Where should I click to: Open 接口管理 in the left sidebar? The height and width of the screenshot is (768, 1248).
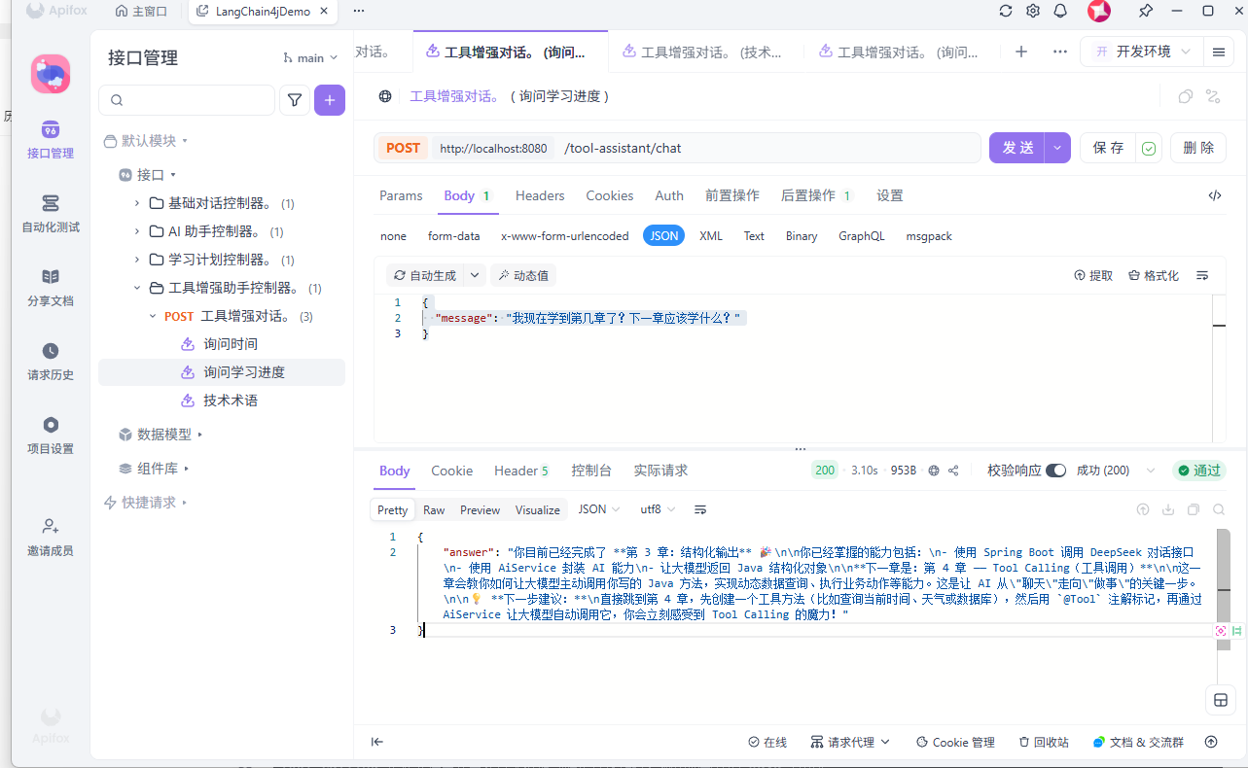pos(51,138)
